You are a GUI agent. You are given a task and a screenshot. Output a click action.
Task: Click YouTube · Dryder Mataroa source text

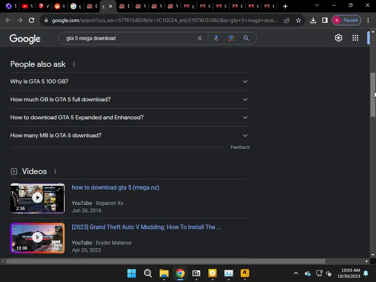coord(101,243)
